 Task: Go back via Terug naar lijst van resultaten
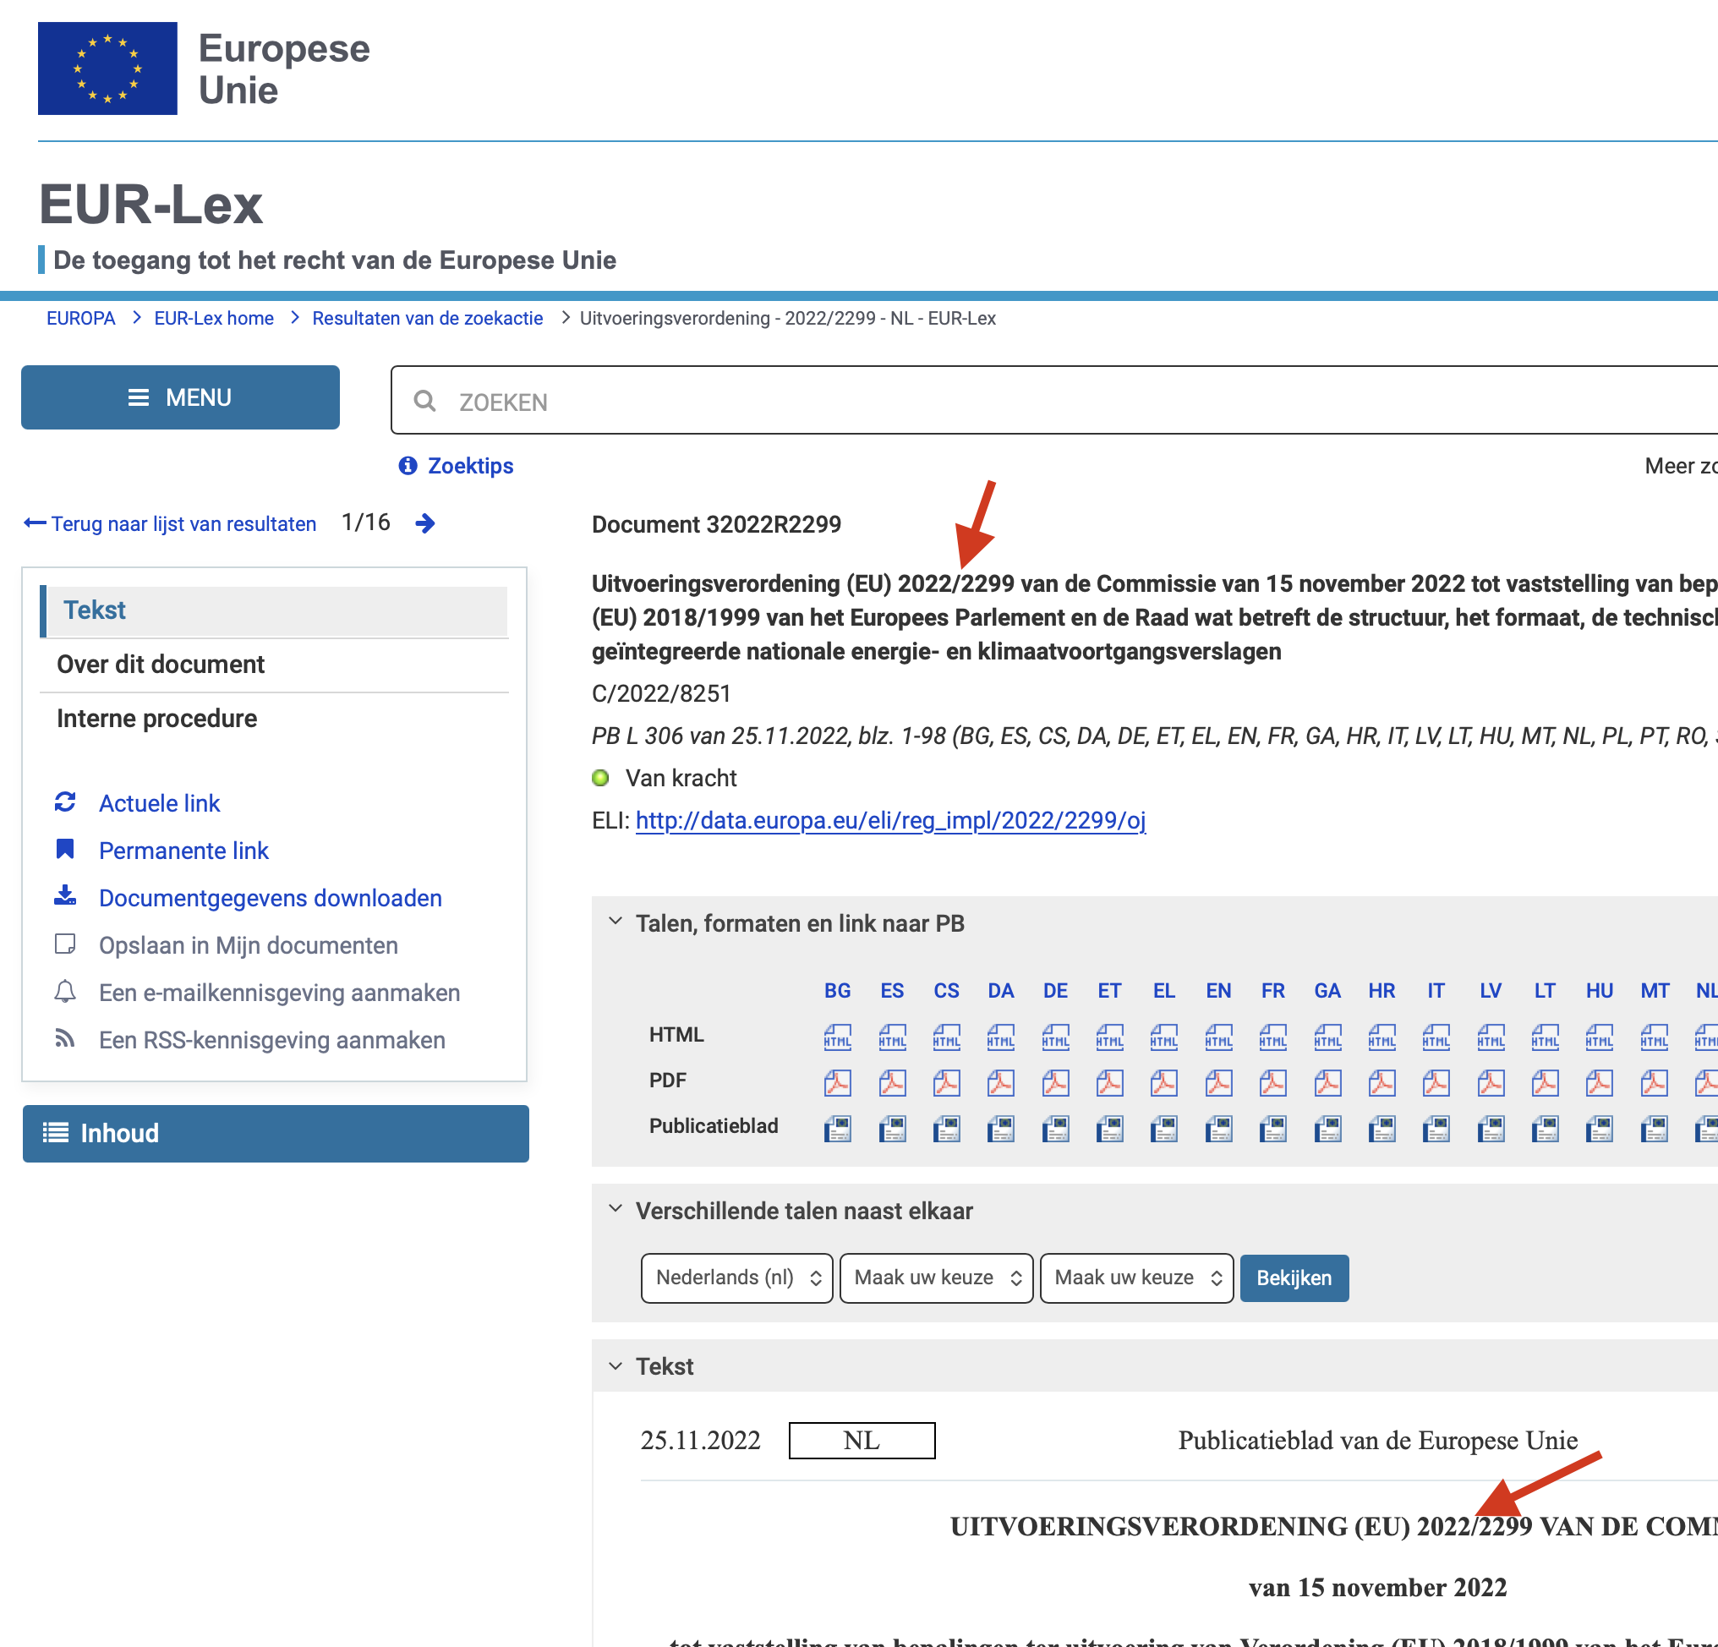170,524
